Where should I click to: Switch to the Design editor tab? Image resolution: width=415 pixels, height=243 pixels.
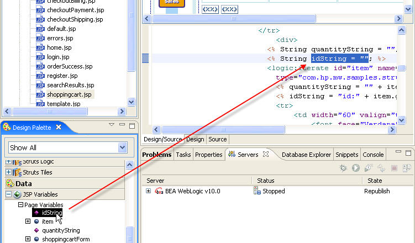(x=195, y=139)
